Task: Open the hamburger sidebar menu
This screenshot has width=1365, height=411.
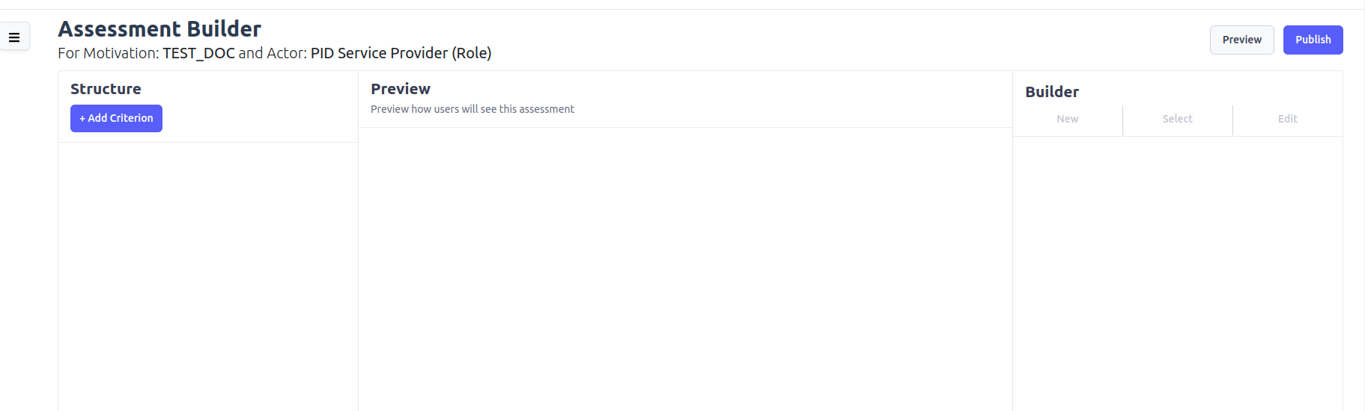Action: pyautogui.click(x=14, y=37)
